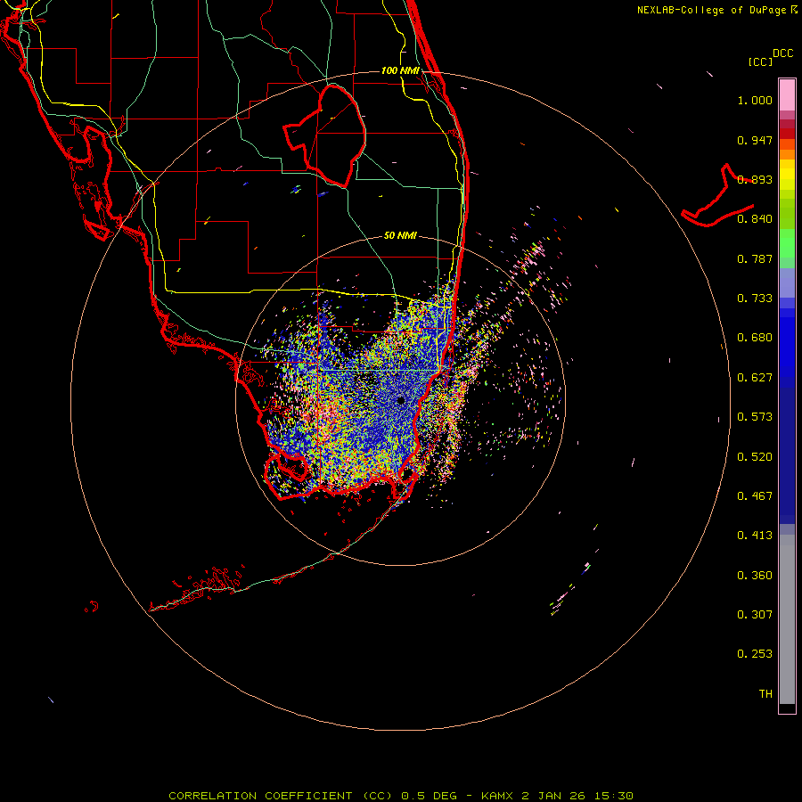The width and height of the screenshot is (802, 802).
Task: Select the 0.627 scale value
Action: (755, 378)
